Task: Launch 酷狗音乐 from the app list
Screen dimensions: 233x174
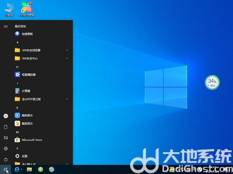Action: click(x=42, y=115)
